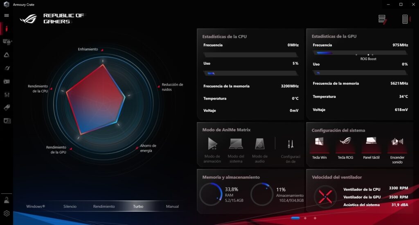Image resolution: width=419 pixels, height=225 pixels.
Task: Click the Almacenamiento 11% circular gauge
Action: (x=262, y=195)
